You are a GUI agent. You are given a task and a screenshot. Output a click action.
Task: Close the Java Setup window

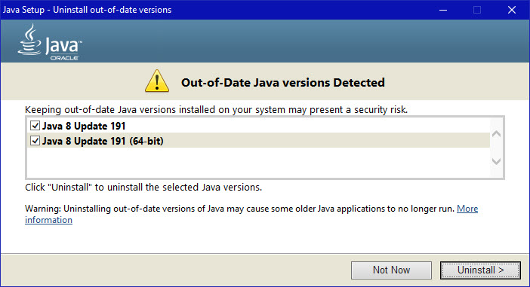coord(512,10)
